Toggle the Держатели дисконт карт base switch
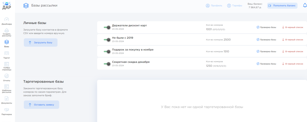This screenshot has width=307, height=122. pos(107,27)
